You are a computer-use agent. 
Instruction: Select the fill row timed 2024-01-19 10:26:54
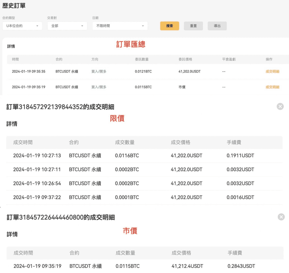point(37,184)
